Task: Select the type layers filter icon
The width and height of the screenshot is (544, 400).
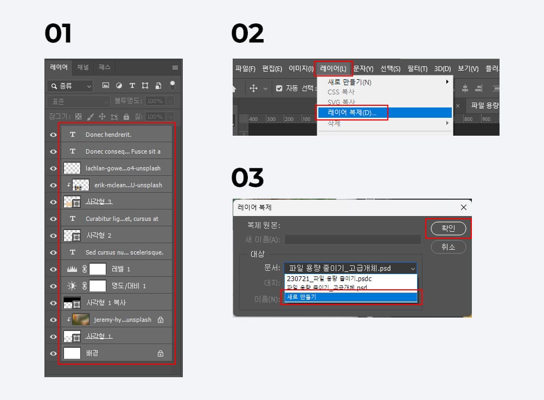Action: 132,86
